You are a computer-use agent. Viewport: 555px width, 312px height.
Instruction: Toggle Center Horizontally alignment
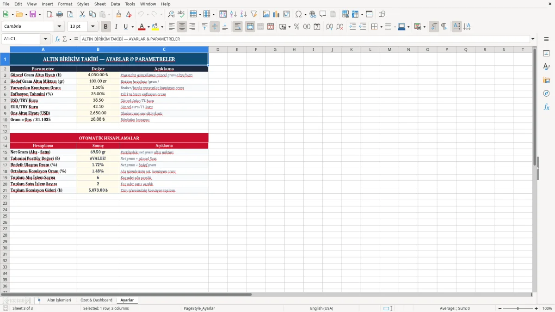(x=182, y=27)
